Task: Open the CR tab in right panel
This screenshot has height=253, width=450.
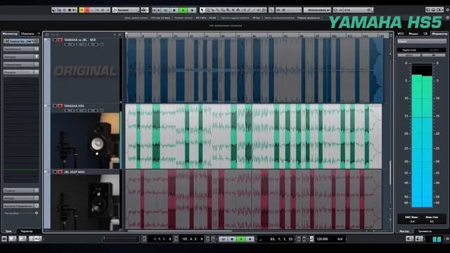Action: (425, 34)
